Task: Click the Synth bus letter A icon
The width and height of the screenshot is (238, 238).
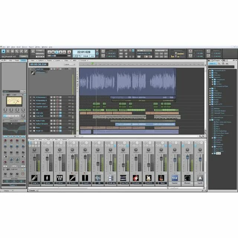Action: [200, 178]
